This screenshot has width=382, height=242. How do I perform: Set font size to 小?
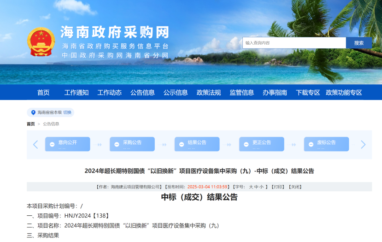click(x=262, y=187)
